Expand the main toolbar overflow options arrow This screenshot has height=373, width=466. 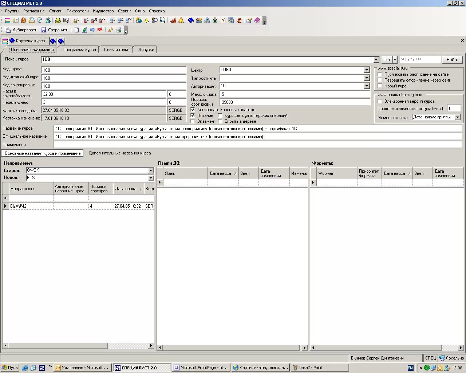(x=265, y=21)
